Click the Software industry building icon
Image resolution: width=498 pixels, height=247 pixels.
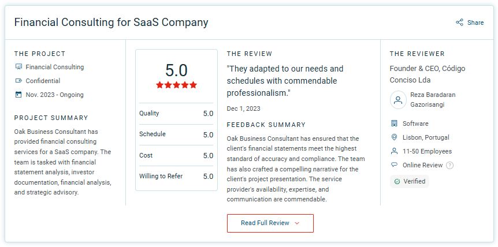tap(394, 124)
